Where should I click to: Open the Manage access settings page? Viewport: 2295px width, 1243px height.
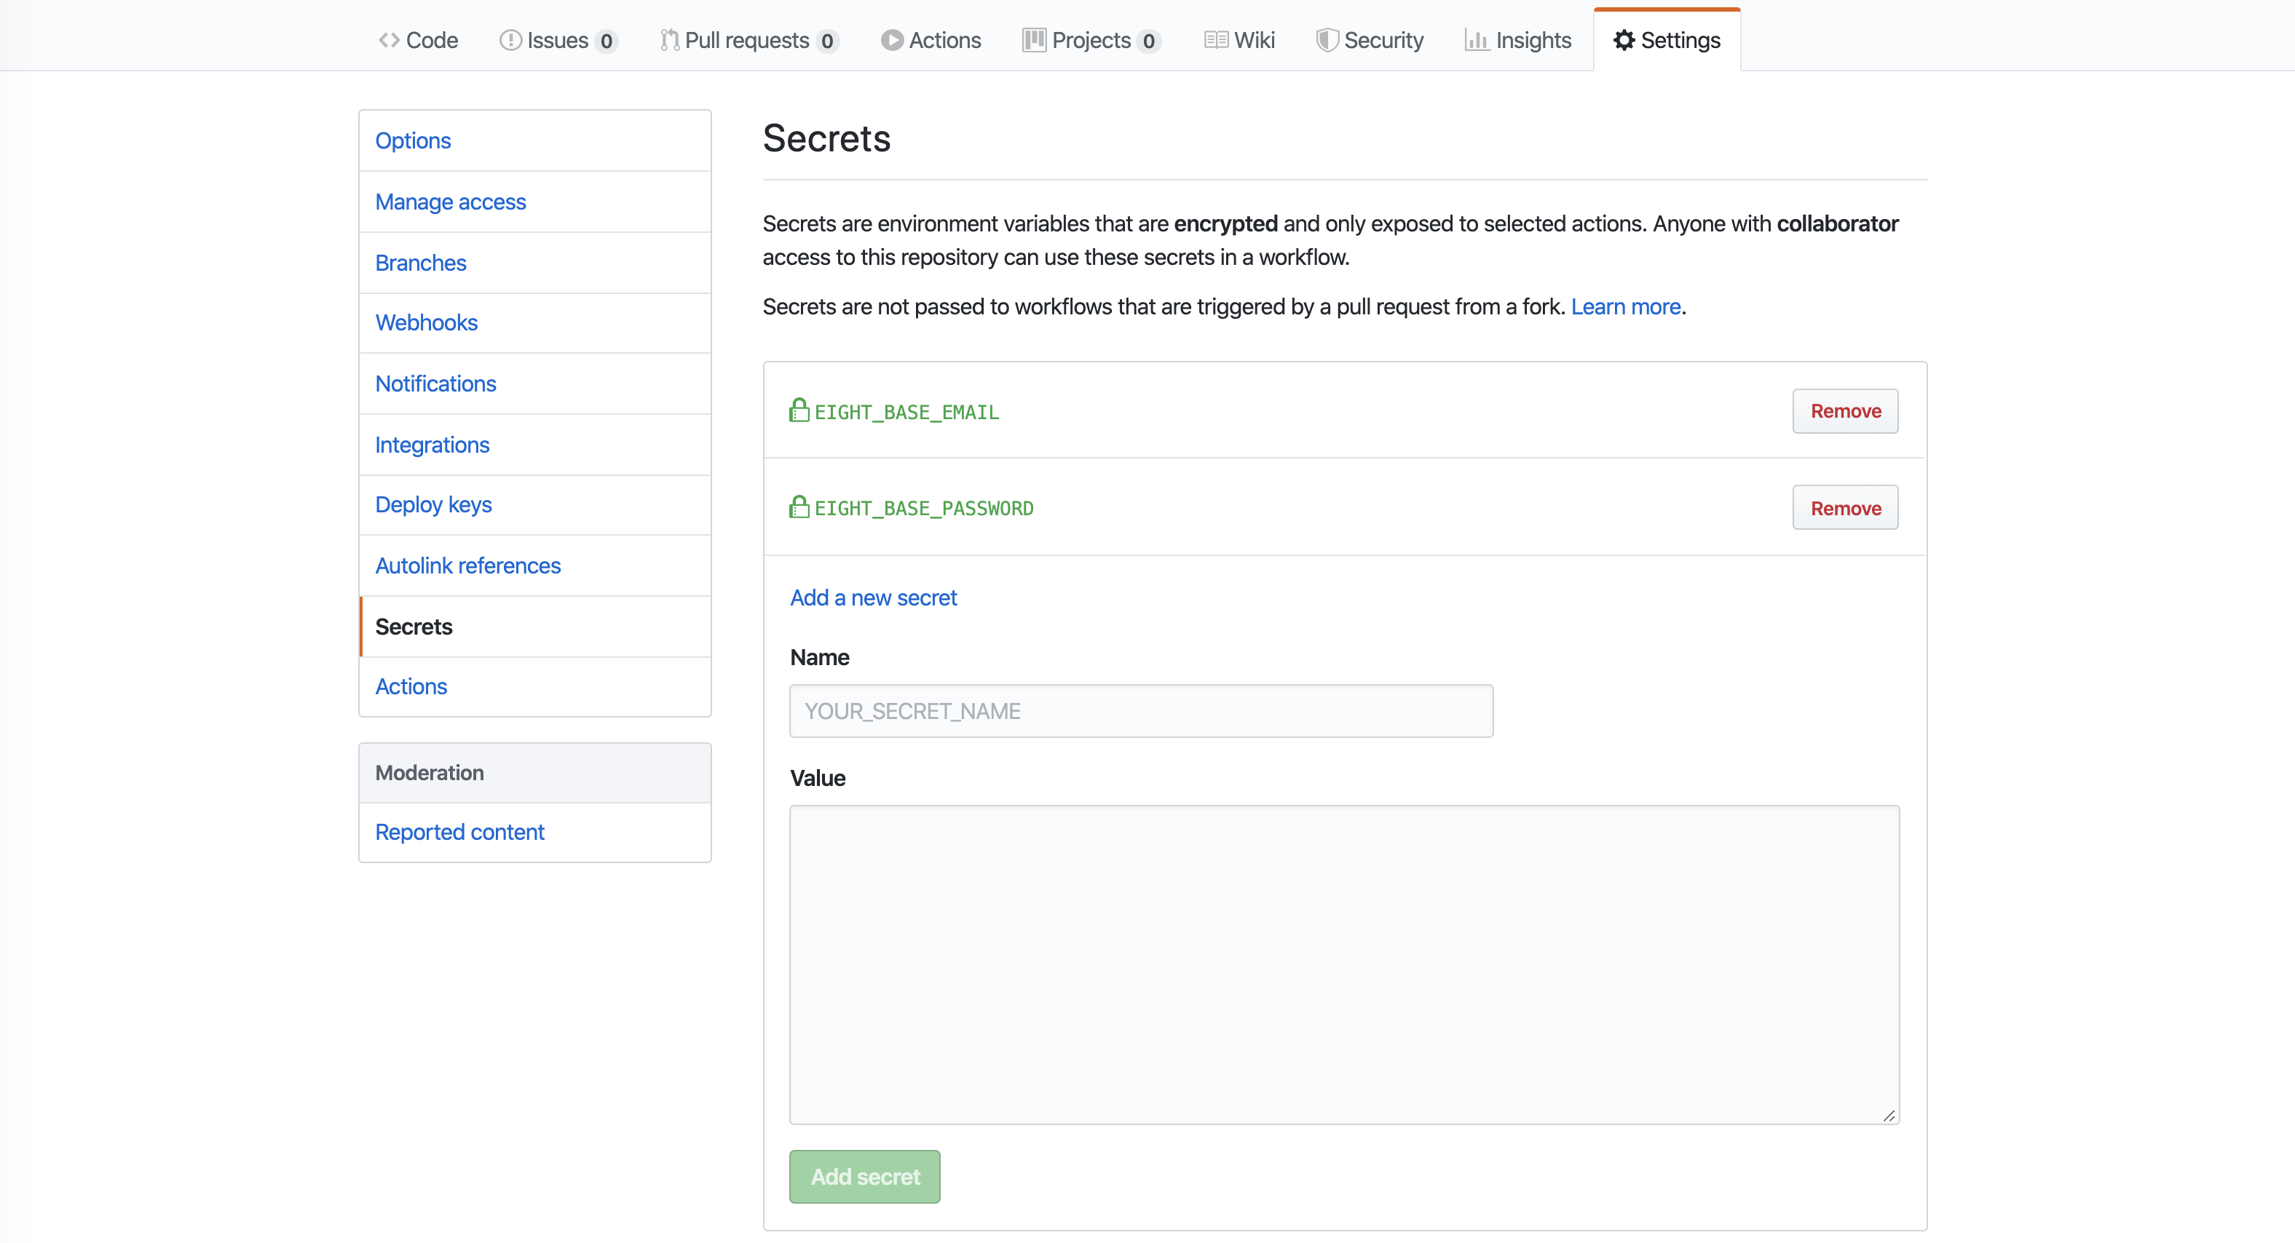tap(450, 202)
